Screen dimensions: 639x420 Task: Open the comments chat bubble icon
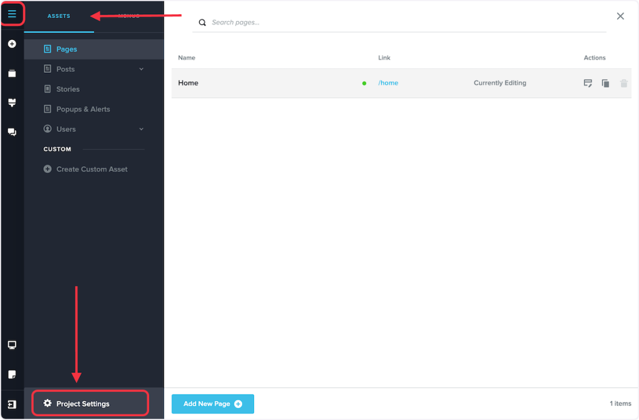pos(12,132)
